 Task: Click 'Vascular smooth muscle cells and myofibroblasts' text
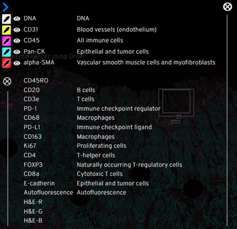146,63
